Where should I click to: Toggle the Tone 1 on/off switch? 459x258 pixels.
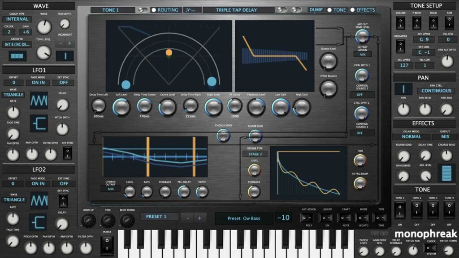(x=400, y=209)
